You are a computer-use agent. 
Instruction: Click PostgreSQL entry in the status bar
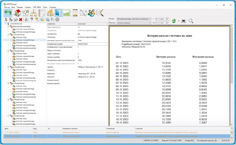[x=189, y=140]
